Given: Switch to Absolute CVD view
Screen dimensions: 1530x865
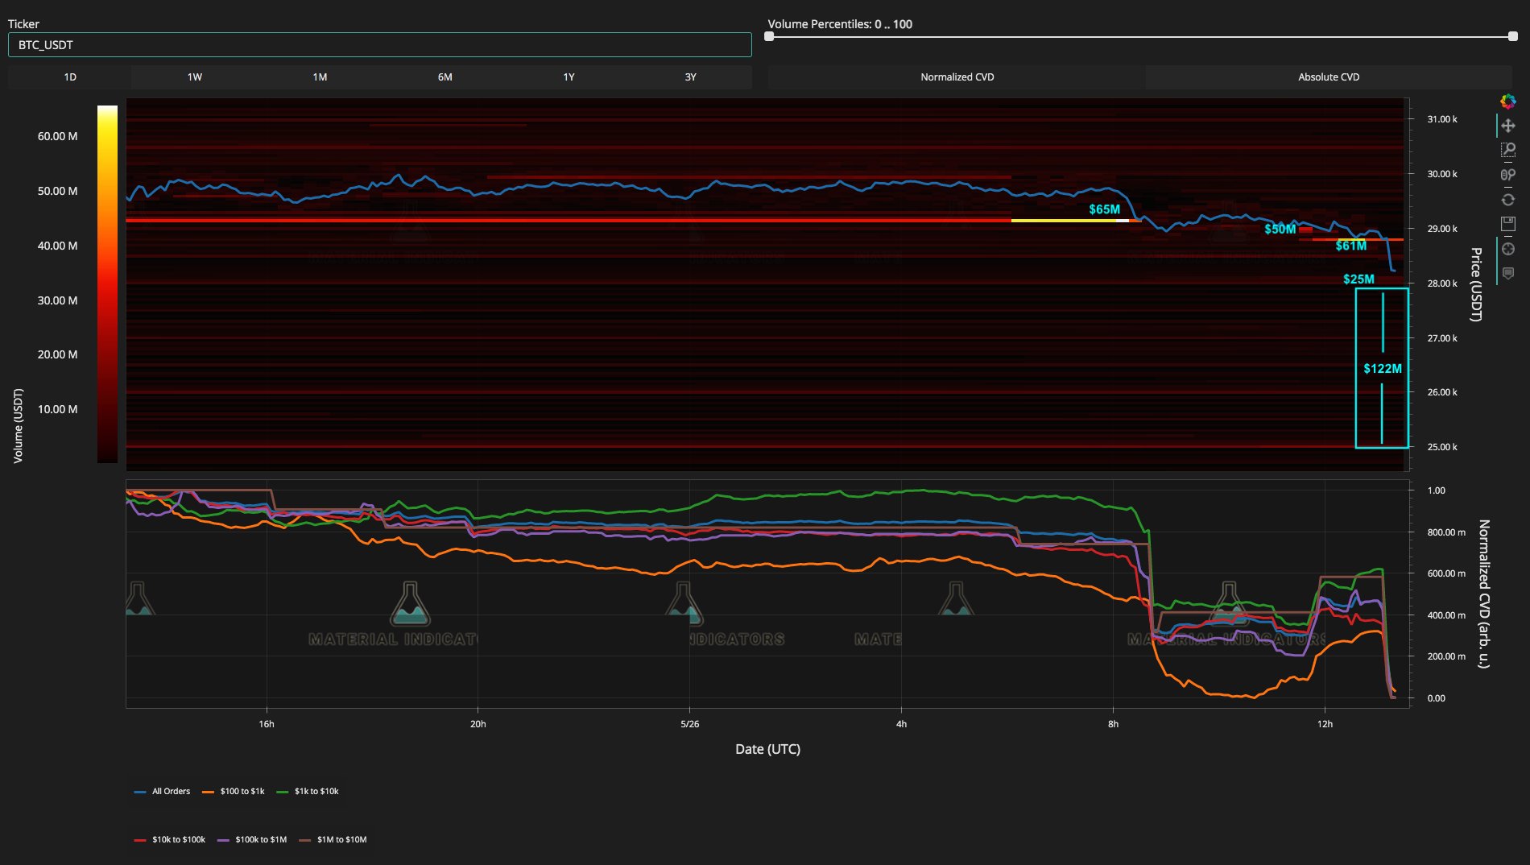Looking at the screenshot, I should 1328,77.
